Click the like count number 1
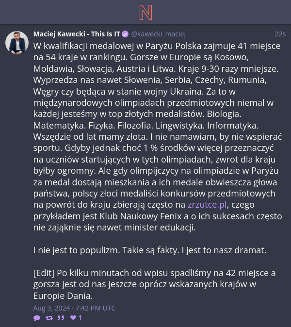291x327 pixels. (80, 318)
